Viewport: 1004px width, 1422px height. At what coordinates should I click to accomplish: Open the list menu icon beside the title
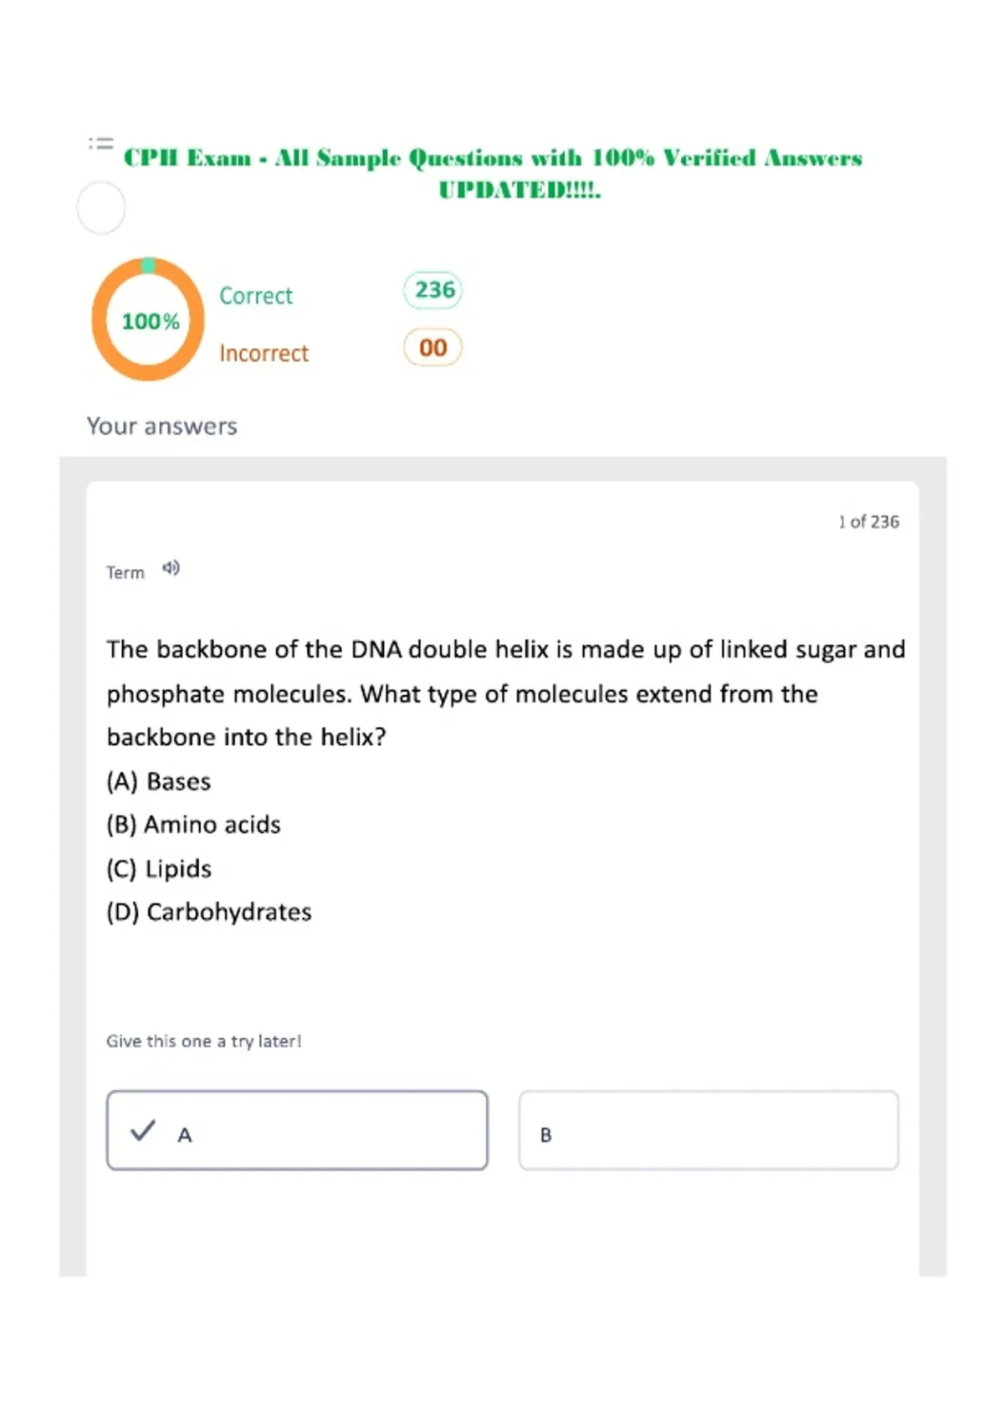(x=100, y=144)
